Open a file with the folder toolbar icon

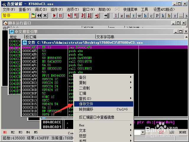(33, 16)
